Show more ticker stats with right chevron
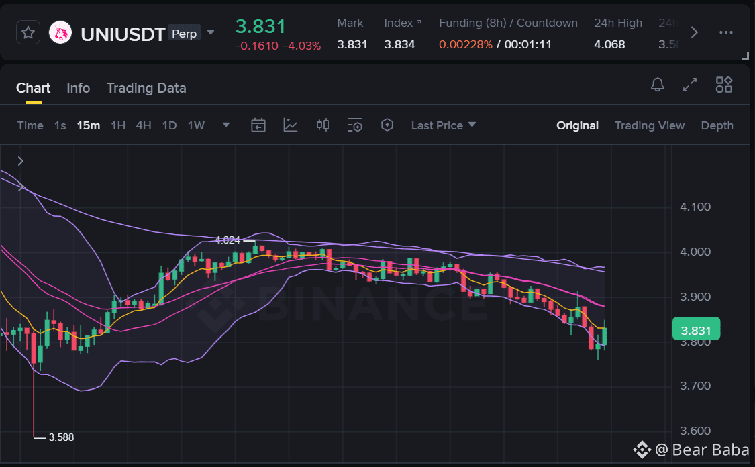 tap(694, 33)
